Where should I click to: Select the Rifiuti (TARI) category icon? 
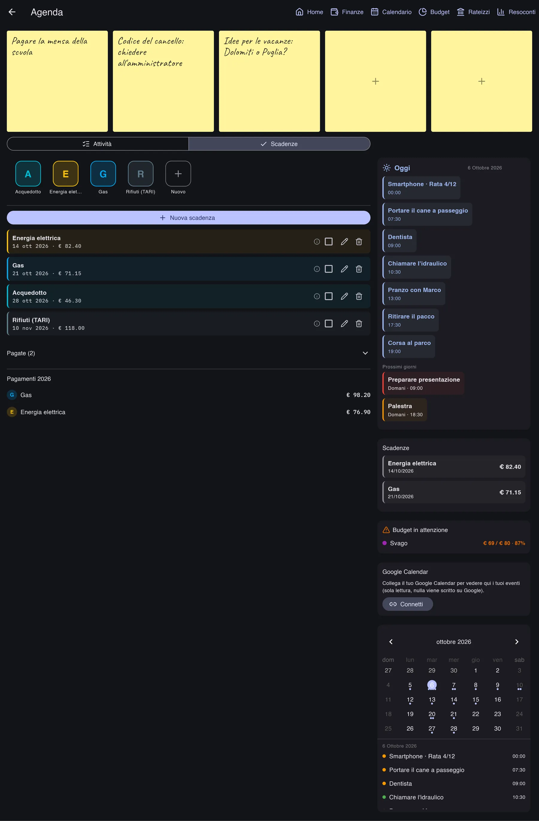click(x=140, y=174)
